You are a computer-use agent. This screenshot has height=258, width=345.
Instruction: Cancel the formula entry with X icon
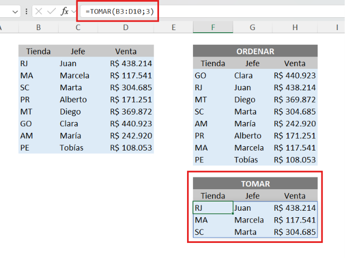[x=39, y=11]
